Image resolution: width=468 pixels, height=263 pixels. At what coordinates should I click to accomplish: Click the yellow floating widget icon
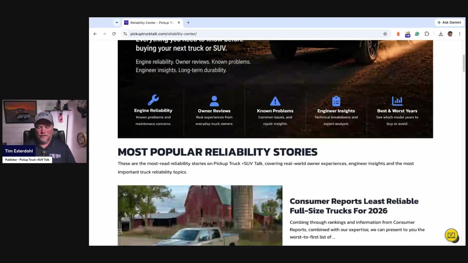tap(452, 235)
